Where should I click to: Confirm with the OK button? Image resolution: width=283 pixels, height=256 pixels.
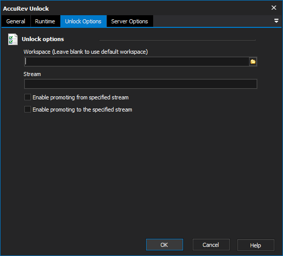(164, 245)
